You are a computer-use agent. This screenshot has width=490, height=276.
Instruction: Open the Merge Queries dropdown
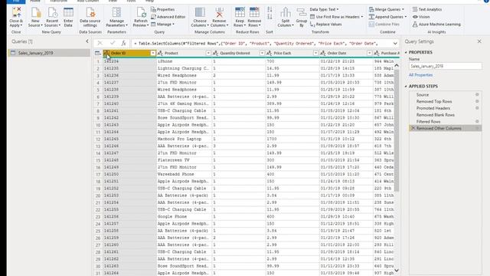(387, 9)
